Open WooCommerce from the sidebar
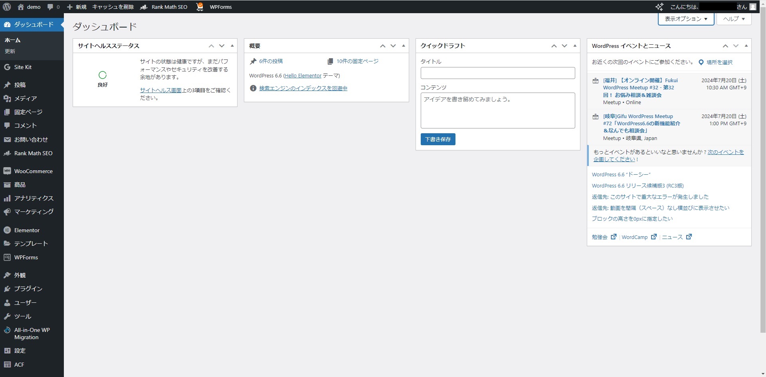Image resolution: width=766 pixels, height=377 pixels. click(33, 171)
